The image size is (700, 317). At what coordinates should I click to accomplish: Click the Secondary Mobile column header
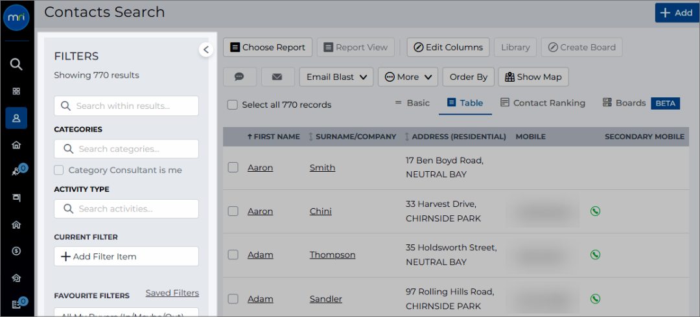(645, 137)
